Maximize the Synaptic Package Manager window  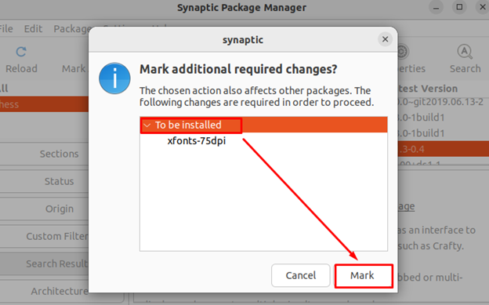tap(459, 7)
